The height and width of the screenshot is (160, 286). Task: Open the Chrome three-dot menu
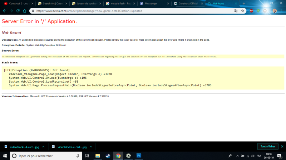click(x=281, y=11)
